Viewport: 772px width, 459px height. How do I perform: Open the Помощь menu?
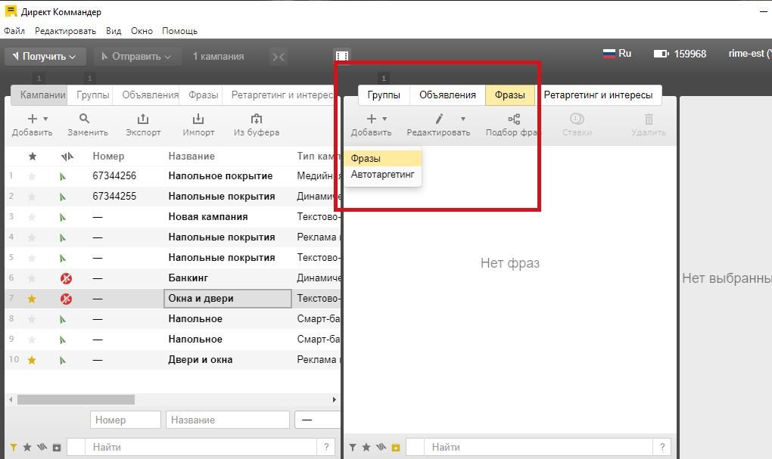pyautogui.click(x=179, y=31)
